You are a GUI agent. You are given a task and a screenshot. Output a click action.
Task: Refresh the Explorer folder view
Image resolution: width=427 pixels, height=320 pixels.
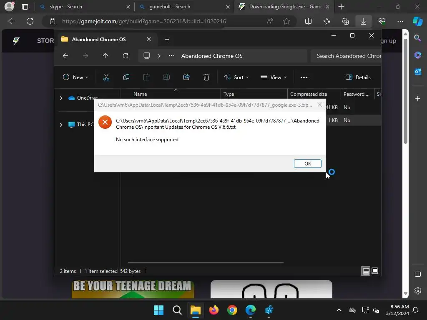pos(125,56)
